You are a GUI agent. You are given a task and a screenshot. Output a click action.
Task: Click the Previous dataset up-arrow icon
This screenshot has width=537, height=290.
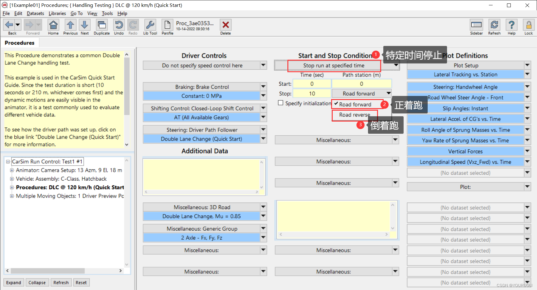(70, 25)
